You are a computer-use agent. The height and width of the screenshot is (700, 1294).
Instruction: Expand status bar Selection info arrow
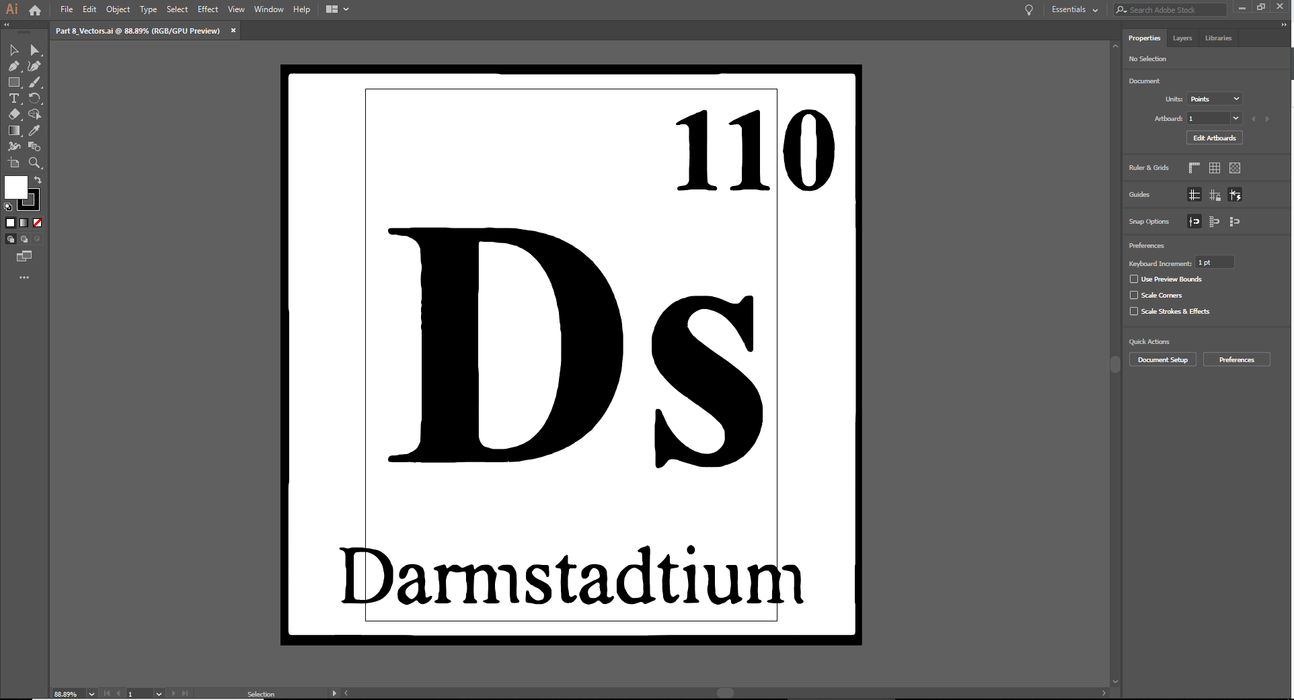click(334, 693)
